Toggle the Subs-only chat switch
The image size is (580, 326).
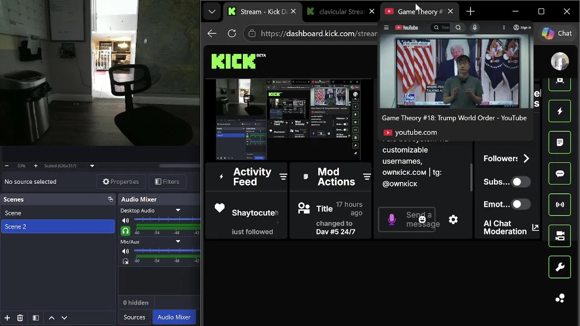[x=520, y=182]
